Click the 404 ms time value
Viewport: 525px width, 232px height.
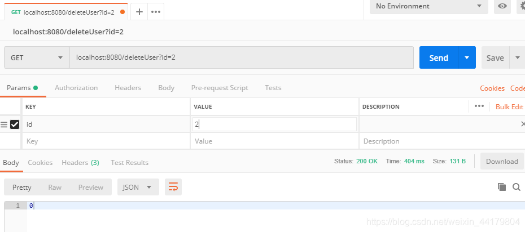click(x=414, y=161)
